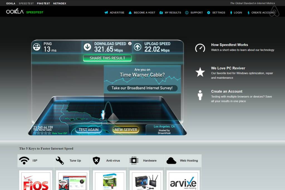Click the info circle icon beside Support
285x190 pixels.
pos(187,13)
